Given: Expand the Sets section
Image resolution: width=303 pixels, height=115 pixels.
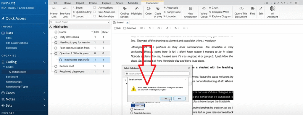Looking at the screenshot, I should (x=45, y=106).
